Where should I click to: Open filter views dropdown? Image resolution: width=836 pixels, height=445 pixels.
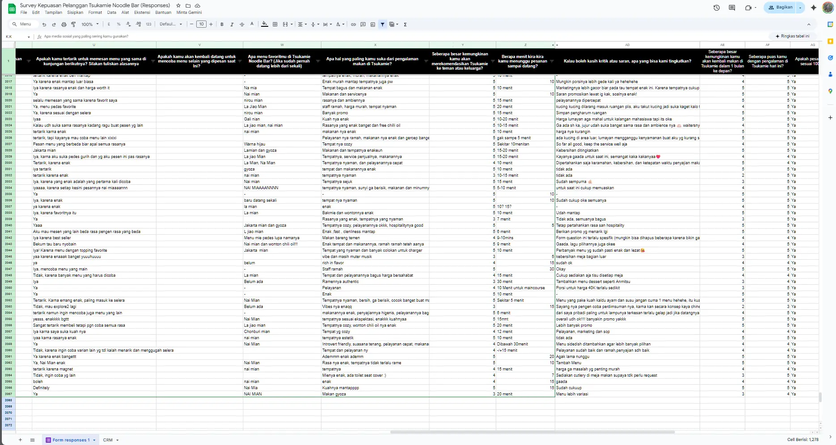point(393,25)
